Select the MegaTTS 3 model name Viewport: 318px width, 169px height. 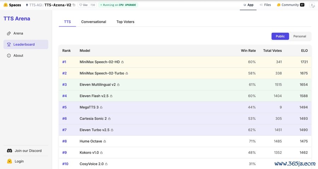pos(89,107)
